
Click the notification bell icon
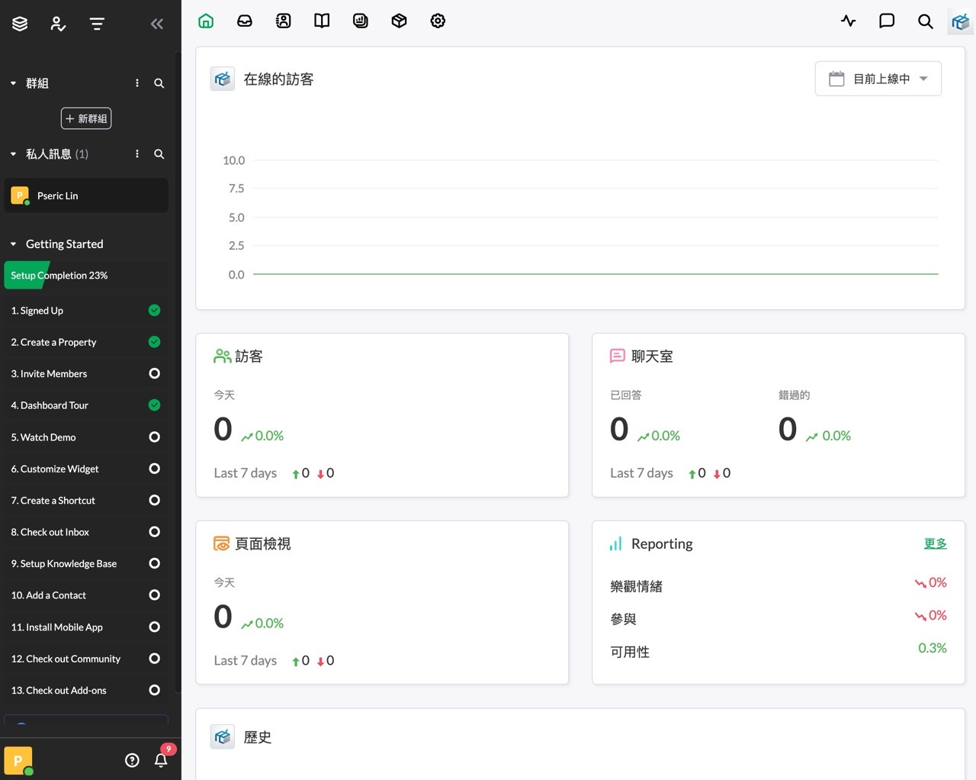click(x=161, y=760)
